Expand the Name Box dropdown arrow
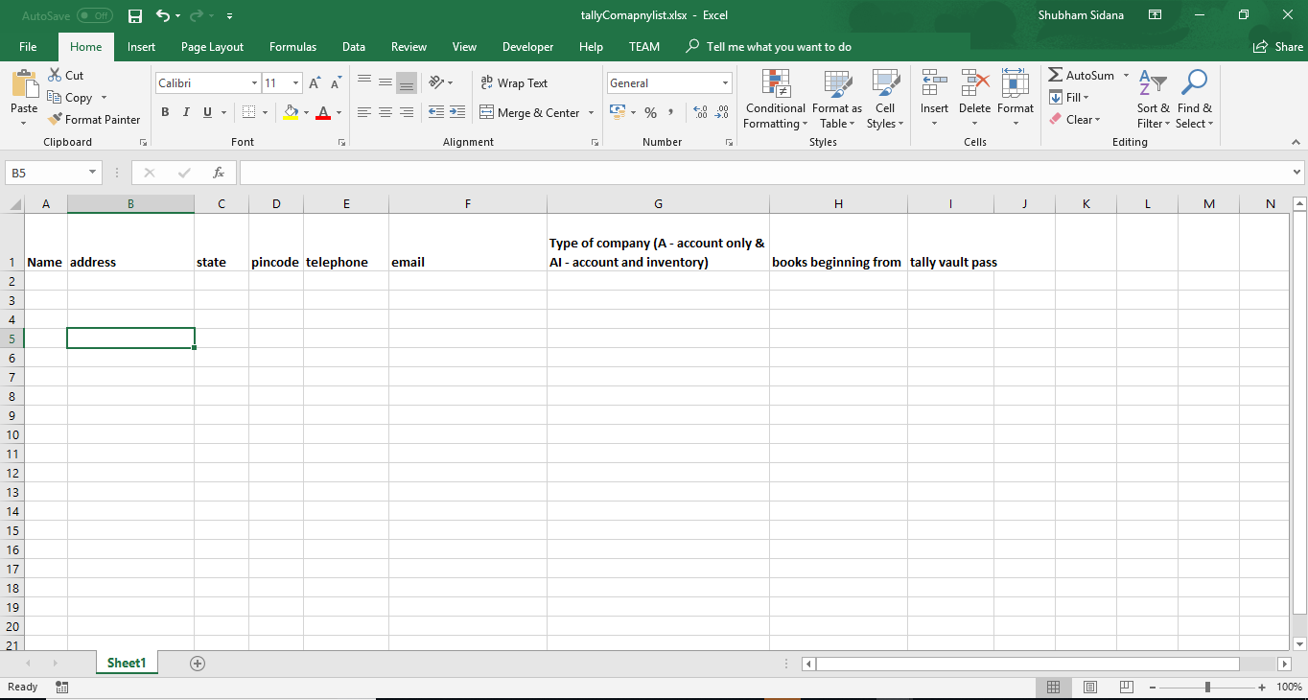This screenshot has height=700, width=1308. pyautogui.click(x=93, y=173)
